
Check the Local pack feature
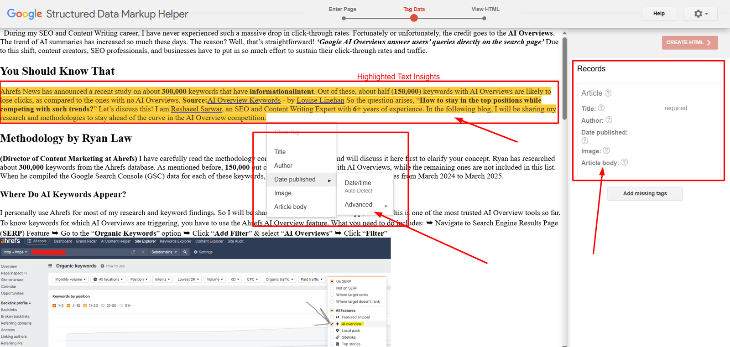coord(332,331)
